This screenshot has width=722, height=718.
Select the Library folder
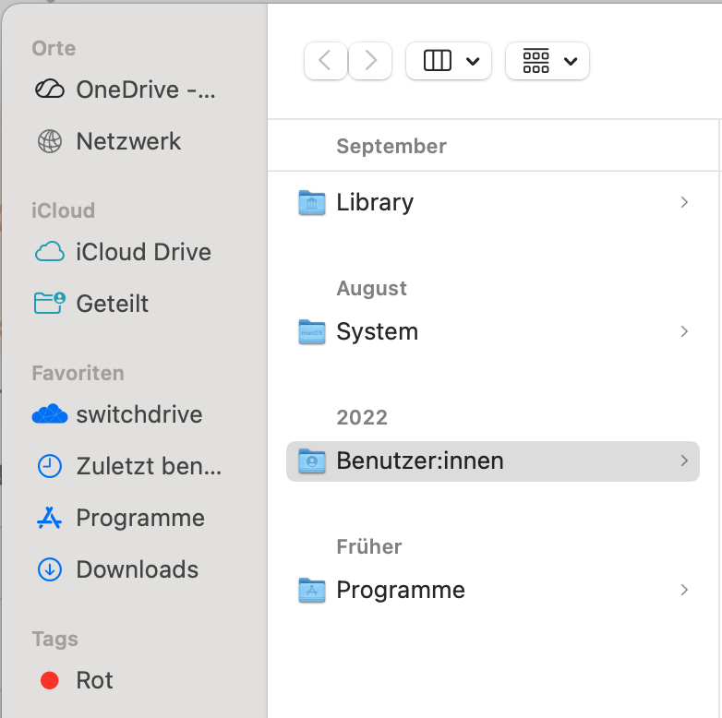point(374,202)
